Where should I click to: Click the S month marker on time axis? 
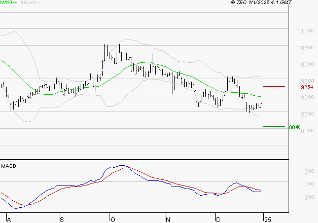(62, 220)
